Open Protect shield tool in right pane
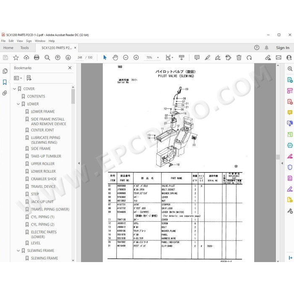 coord(290,167)
